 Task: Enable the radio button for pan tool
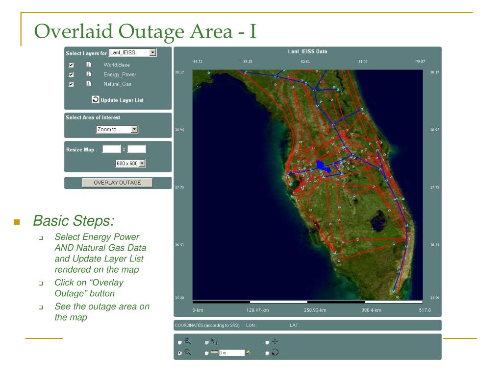267,342
